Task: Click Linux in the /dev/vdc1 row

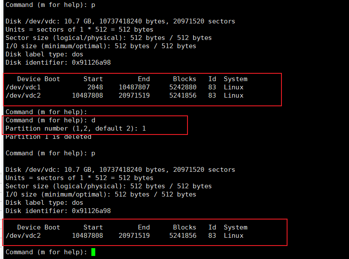Action: pos(233,87)
